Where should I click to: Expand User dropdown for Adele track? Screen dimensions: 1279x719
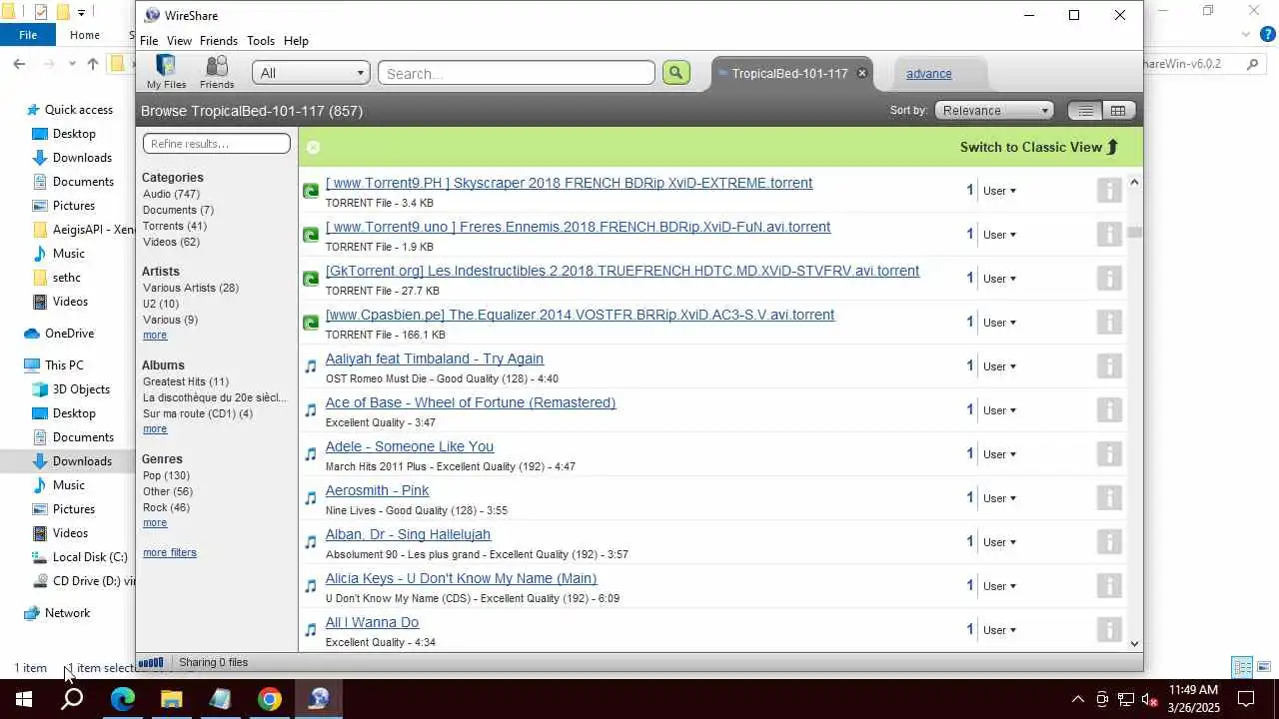point(999,454)
